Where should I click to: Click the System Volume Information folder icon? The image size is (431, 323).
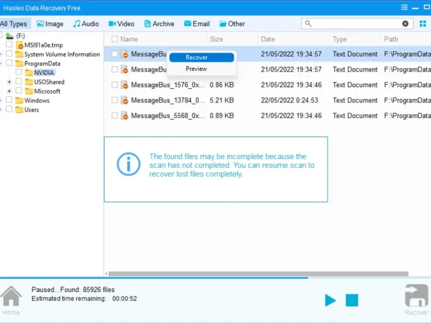coord(19,54)
